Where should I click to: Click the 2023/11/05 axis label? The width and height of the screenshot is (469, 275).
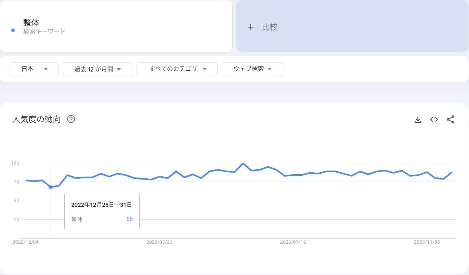click(426, 242)
